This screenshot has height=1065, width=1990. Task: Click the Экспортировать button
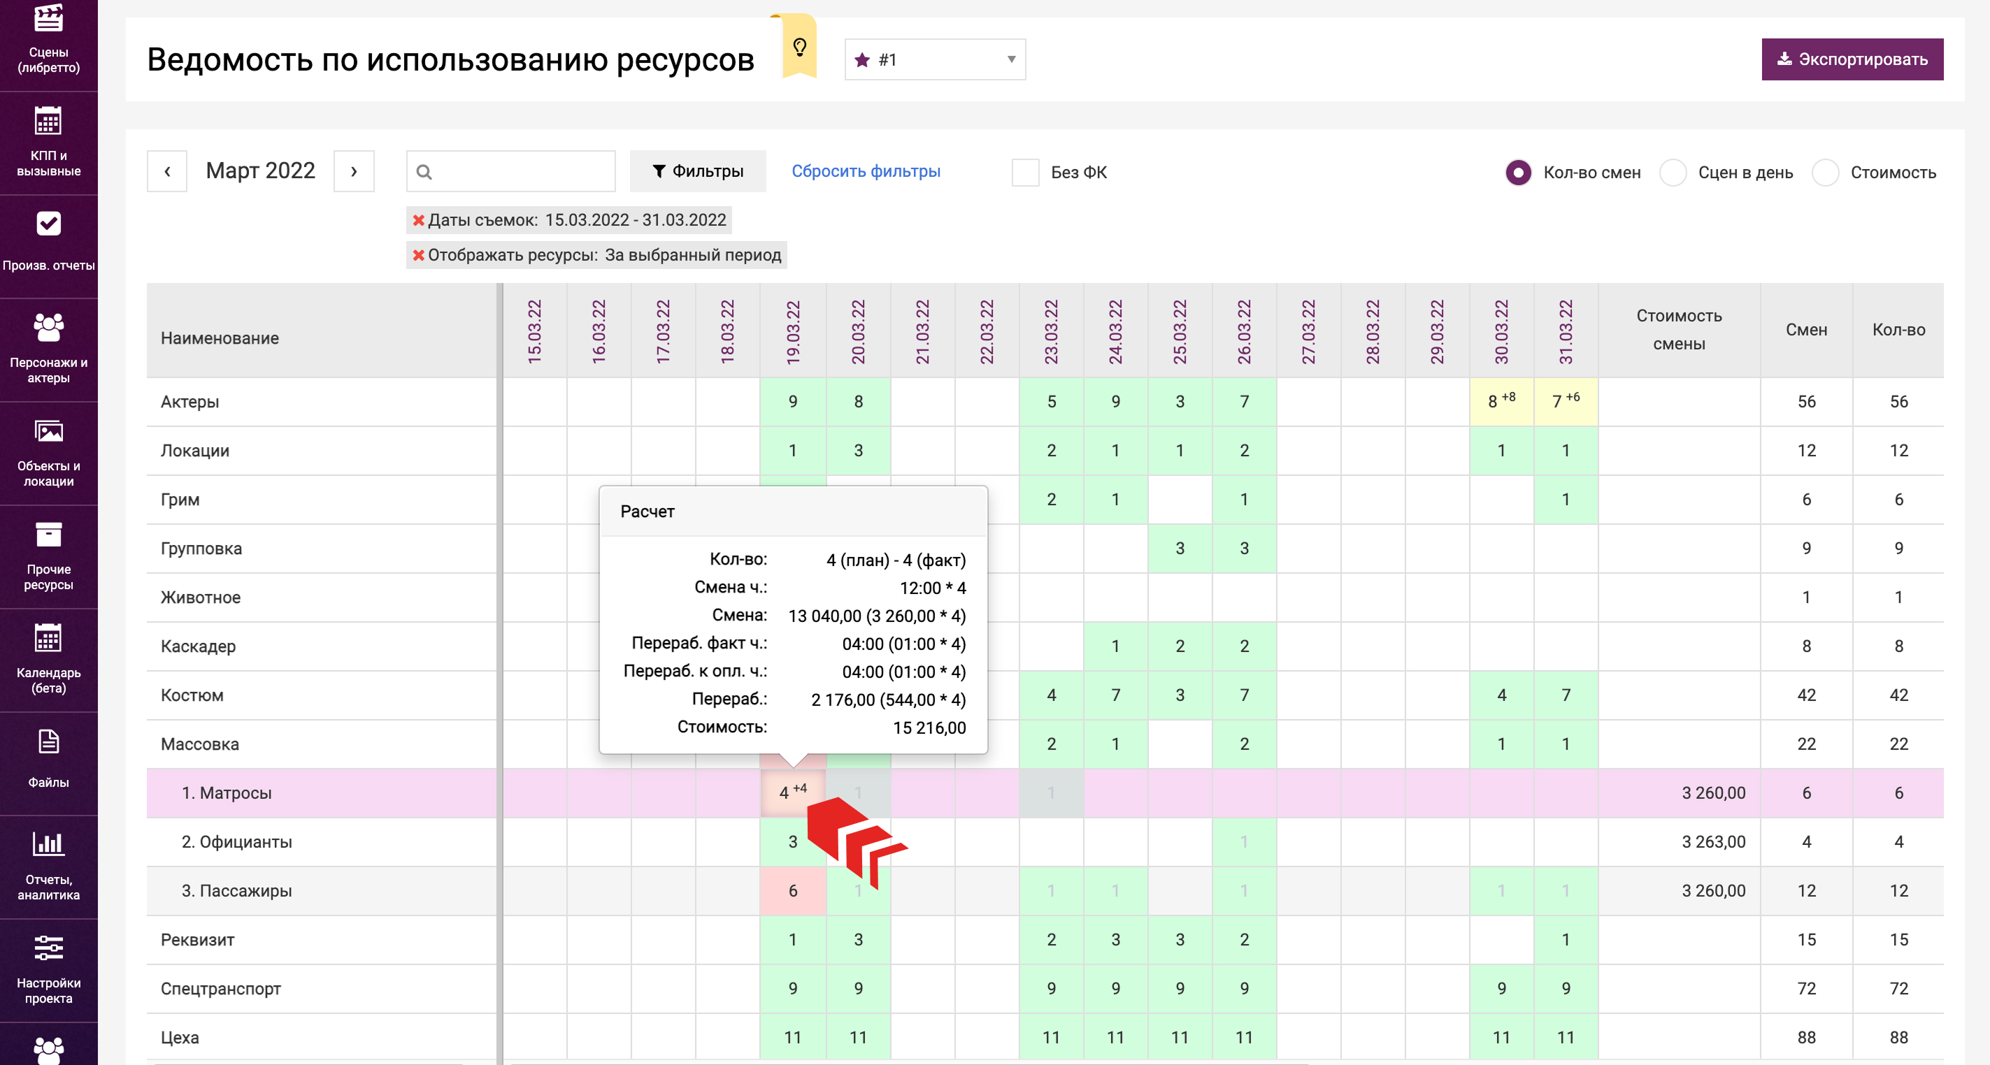(1852, 59)
